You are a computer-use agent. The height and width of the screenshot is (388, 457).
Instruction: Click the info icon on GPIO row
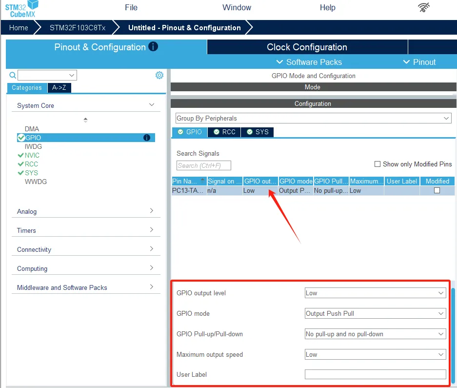coord(147,138)
